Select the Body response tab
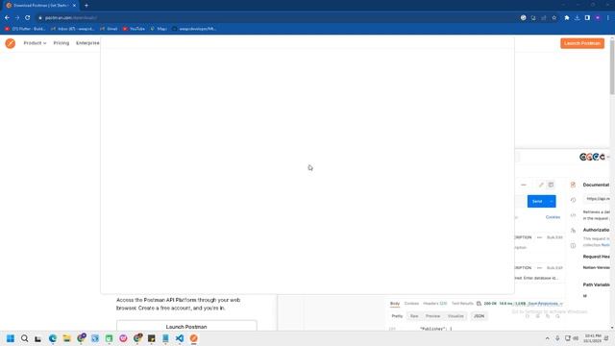 [395, 304]
